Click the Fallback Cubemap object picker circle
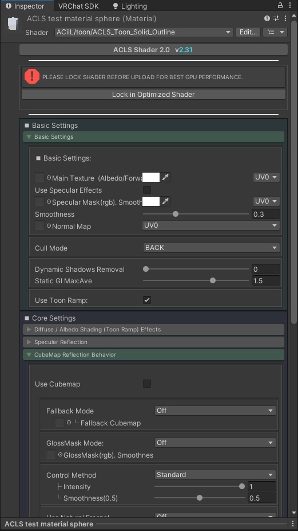Viewport: 298px width, 531px height. [69, 423]
